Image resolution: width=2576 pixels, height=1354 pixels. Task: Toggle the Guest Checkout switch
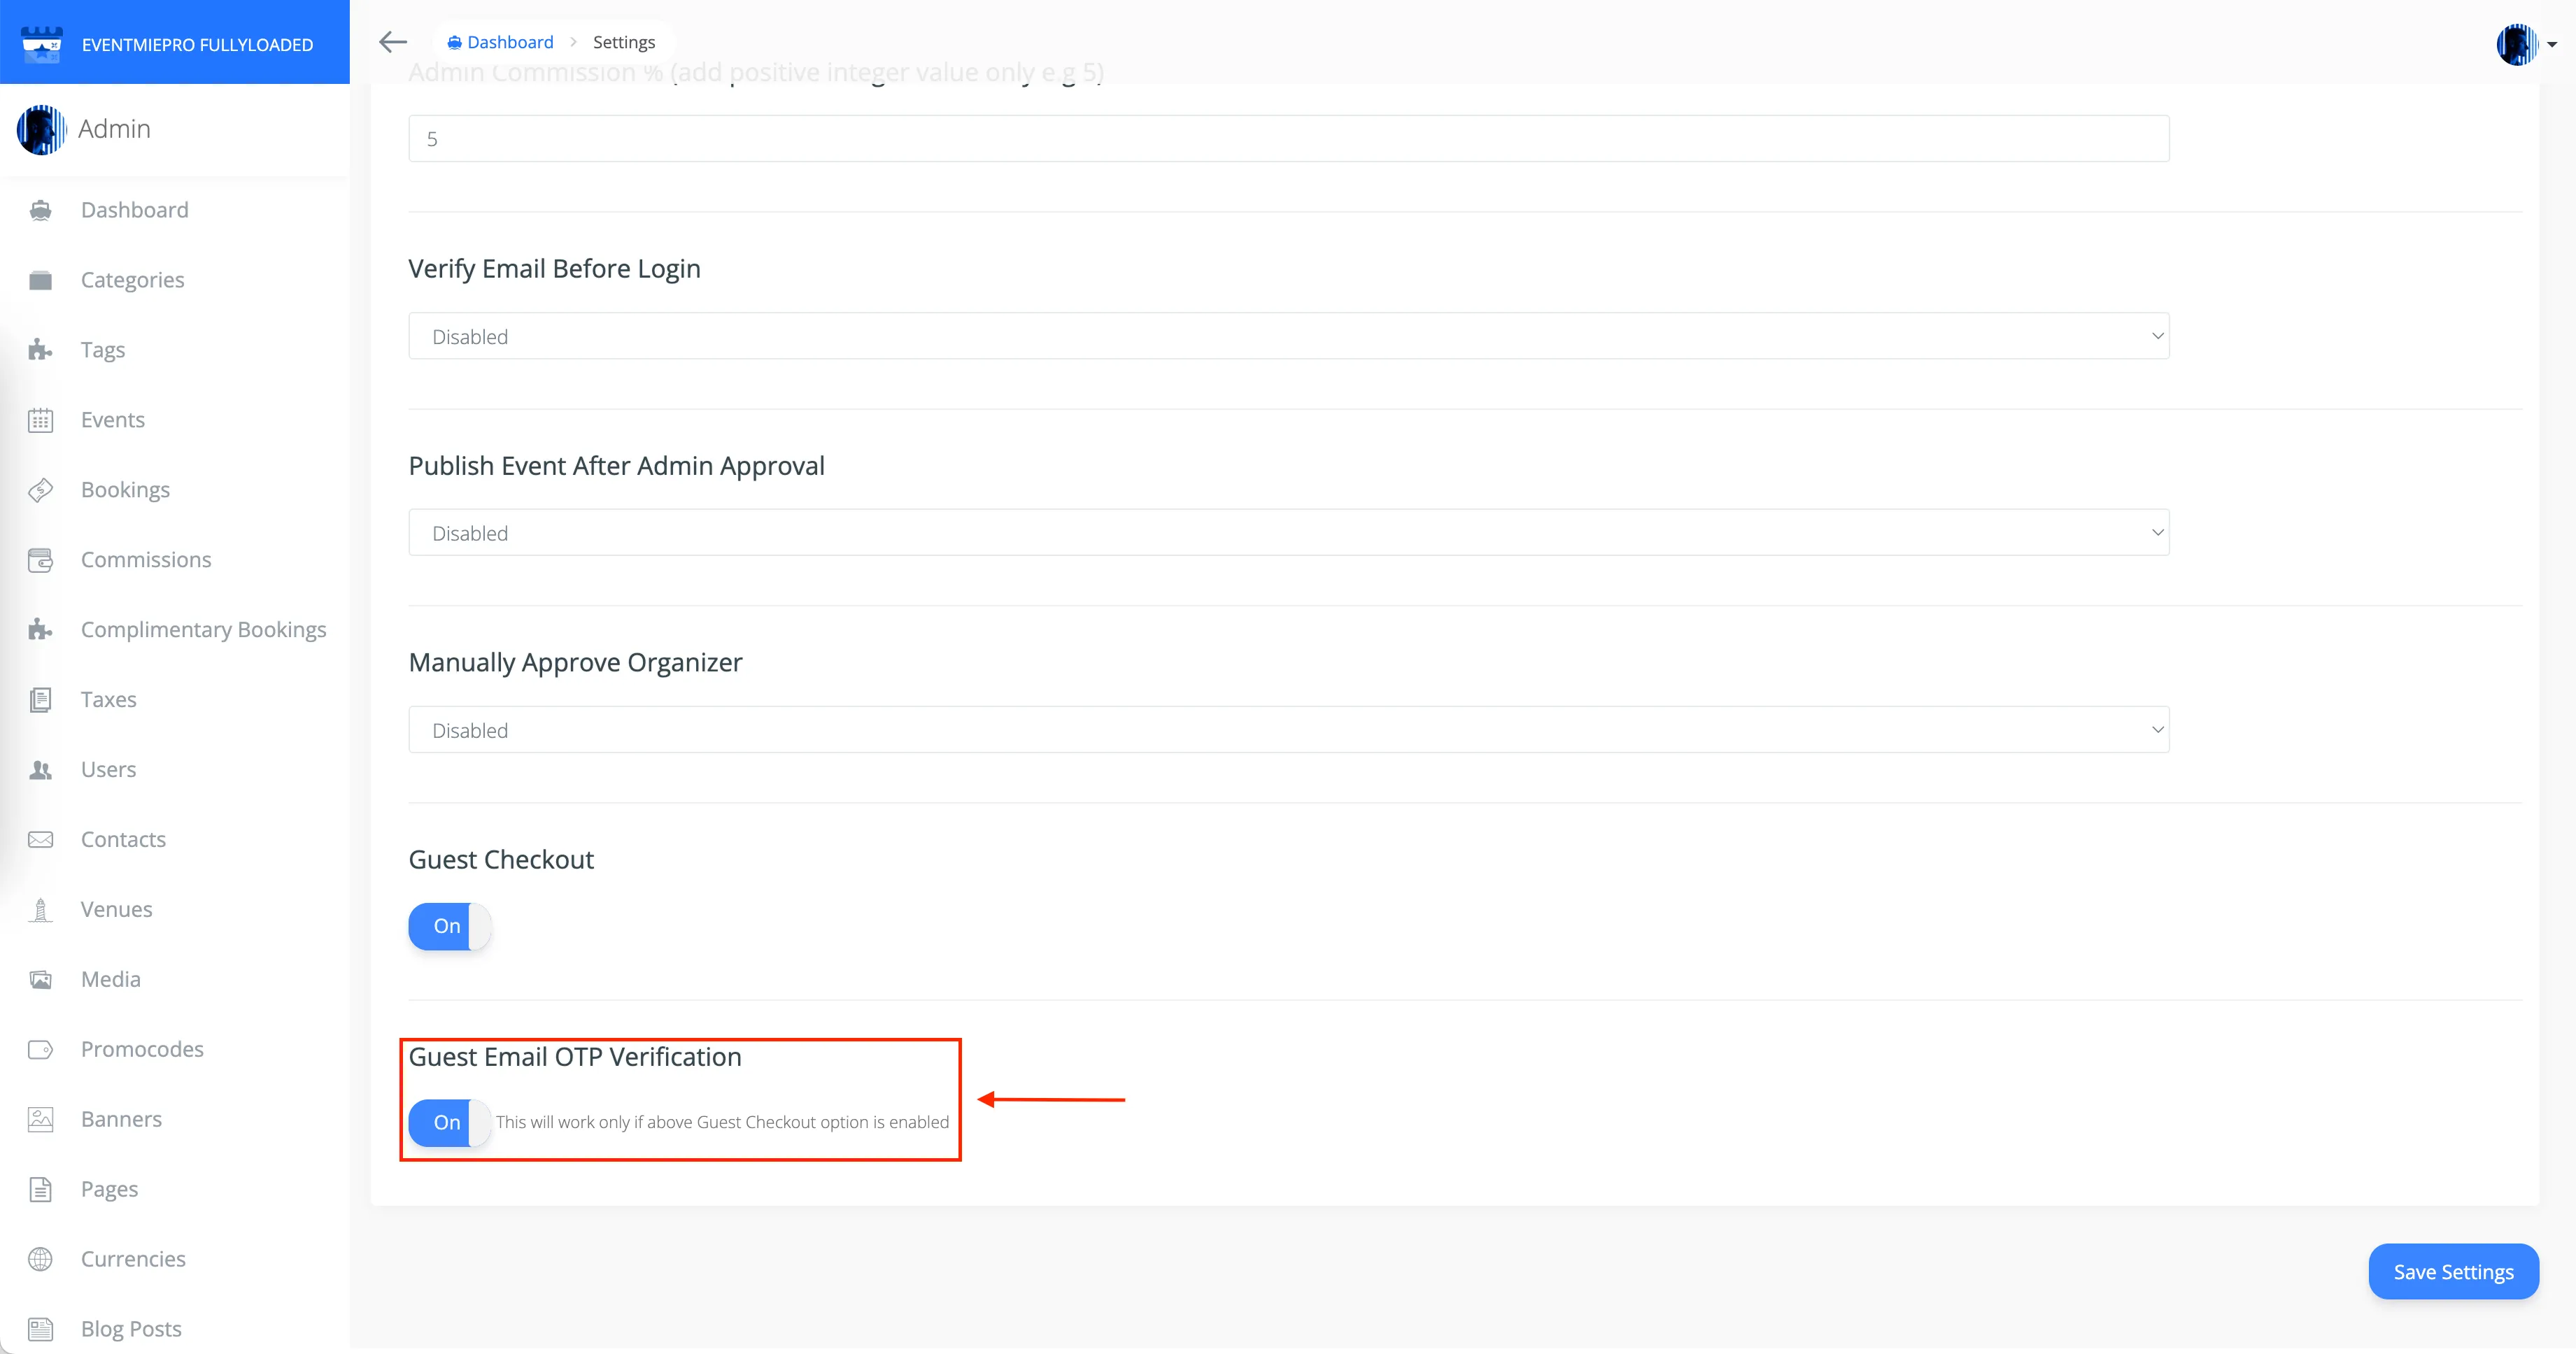point(450,927)
